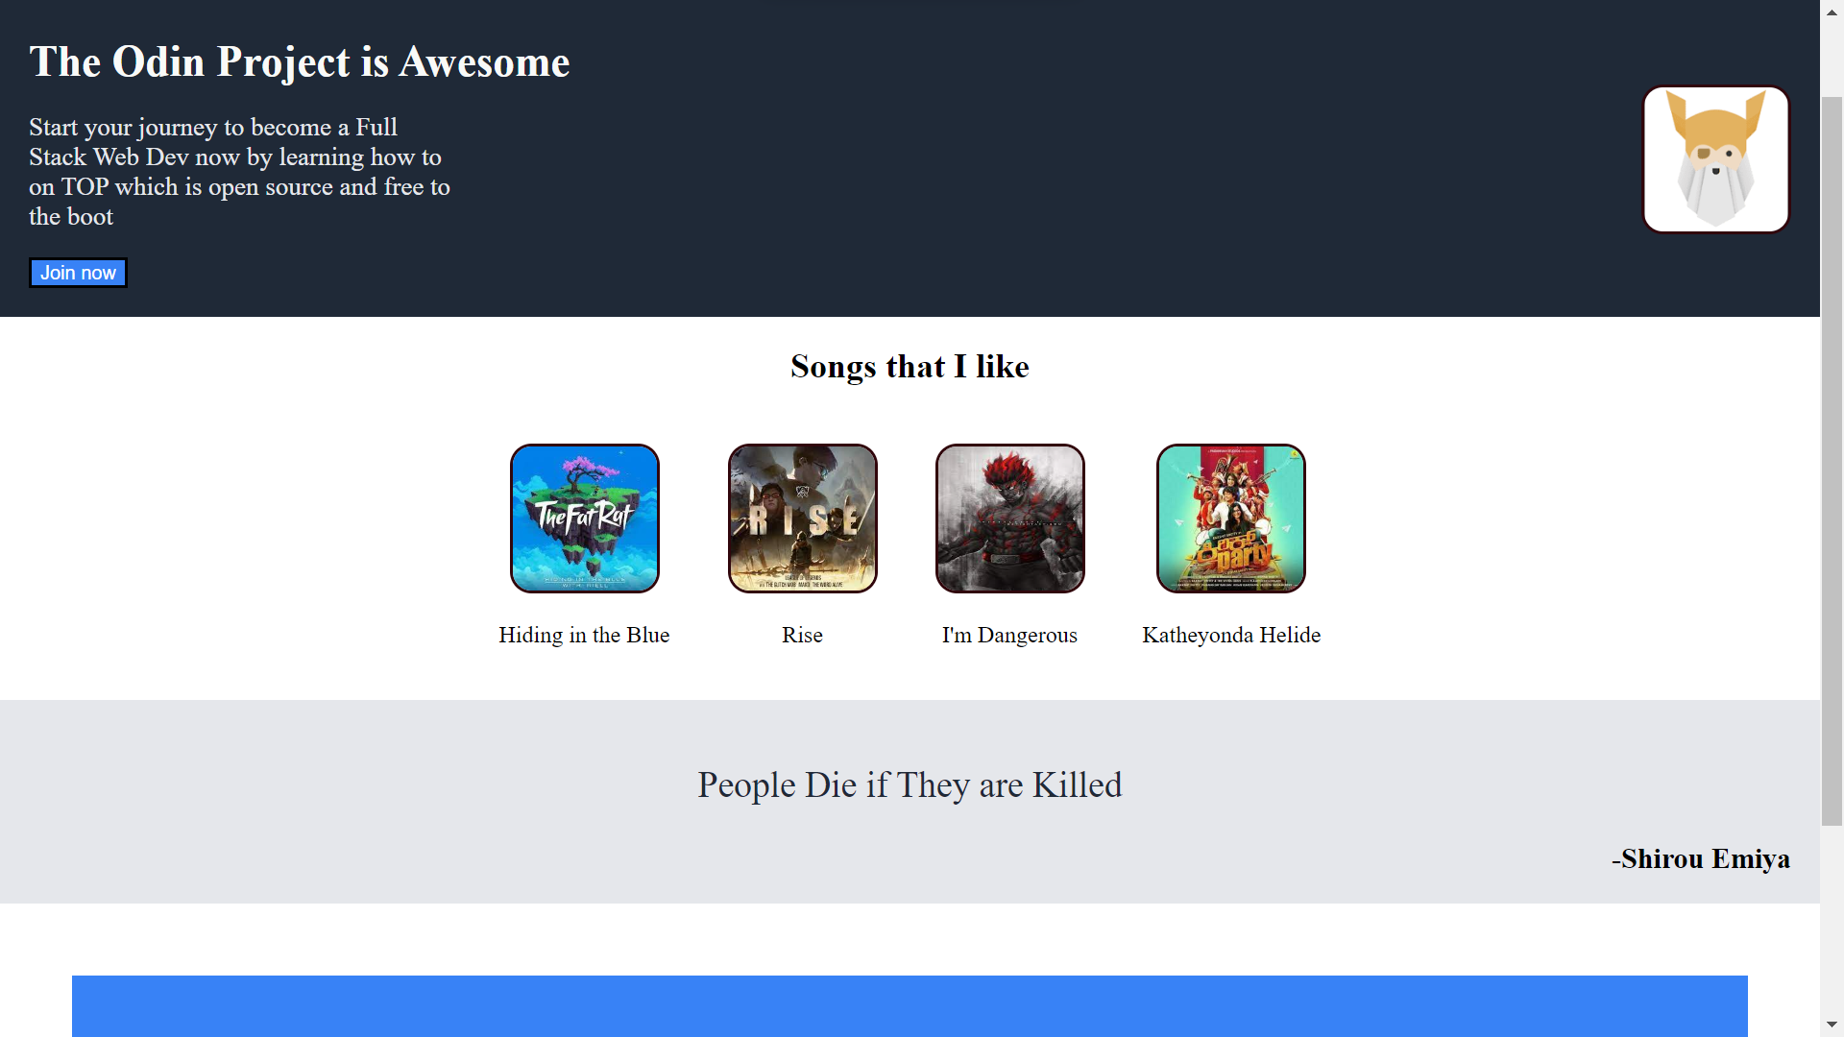Viewport: 1844px width, 1037px height.
Task: Click the vertical scrollbar thumb
Action: pyautogui.click(x=1832, y=461)
